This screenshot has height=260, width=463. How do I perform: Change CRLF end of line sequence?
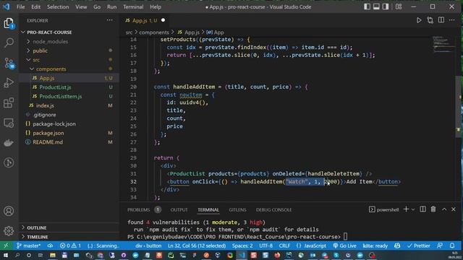(284, 246)
